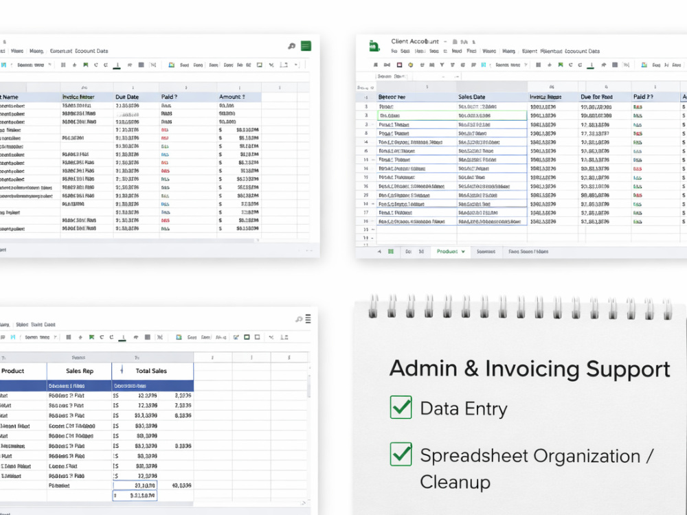Image resolution: width=687 pixels, height=515 pixels.
Task: Click the red square icon in Client Account toolbar
Action: pos(399,65)
